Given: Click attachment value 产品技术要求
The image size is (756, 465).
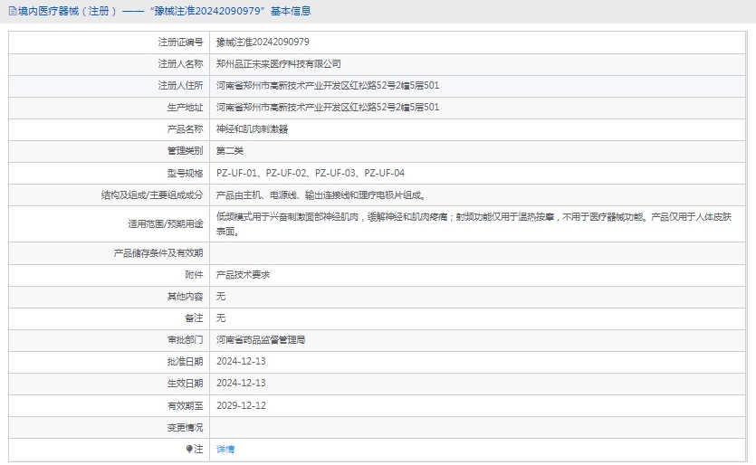Looking at the screenshot, I should point(243,275).
